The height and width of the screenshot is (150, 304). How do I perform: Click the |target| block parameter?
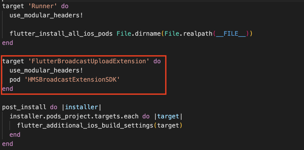click(168, 116)
